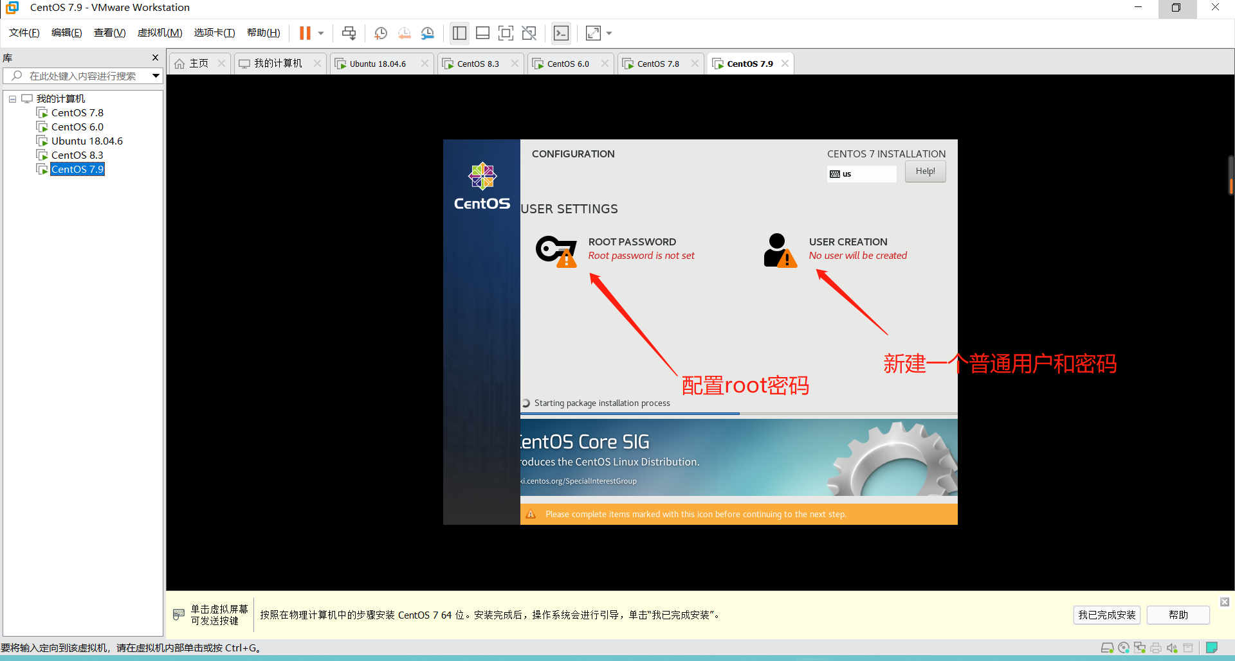Open the power options dropdown beside pause
This screenshot has height=661, width=1235.
click(x=321, y=33)
